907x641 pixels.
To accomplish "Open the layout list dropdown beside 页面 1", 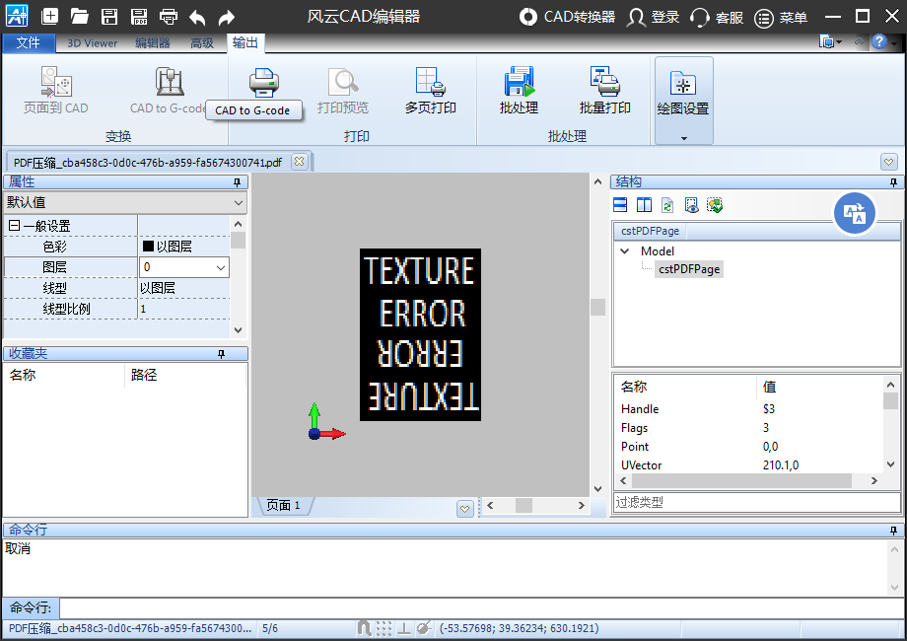I will tap(465, 509).
